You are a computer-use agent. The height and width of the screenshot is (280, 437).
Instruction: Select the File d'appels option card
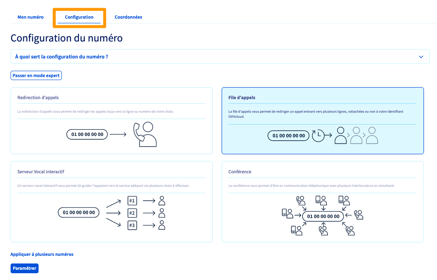point(323,120)
